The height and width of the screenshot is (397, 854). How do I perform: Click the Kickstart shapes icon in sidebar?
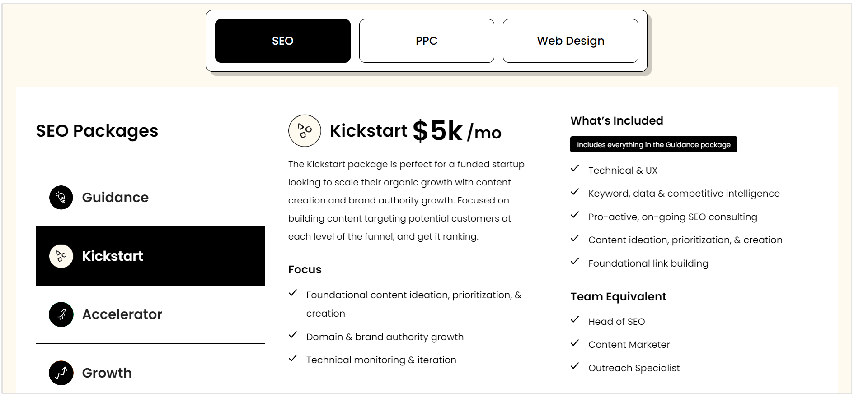click(61, 256)
